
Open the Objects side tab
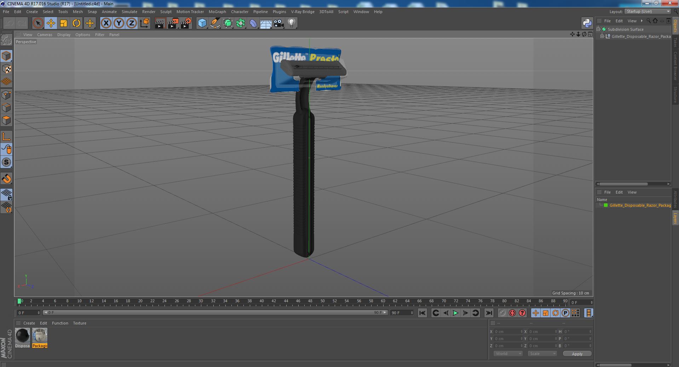675,26
